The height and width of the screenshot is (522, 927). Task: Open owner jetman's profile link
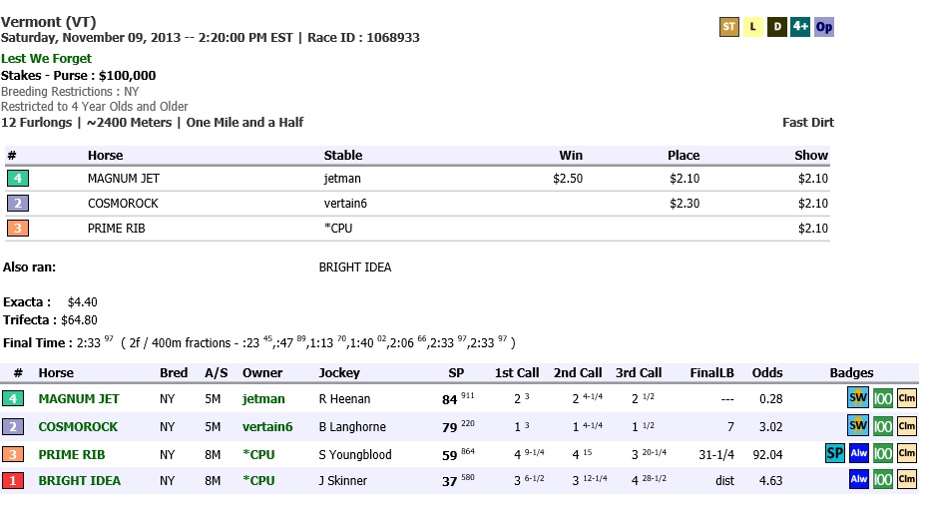pos(263,398)
